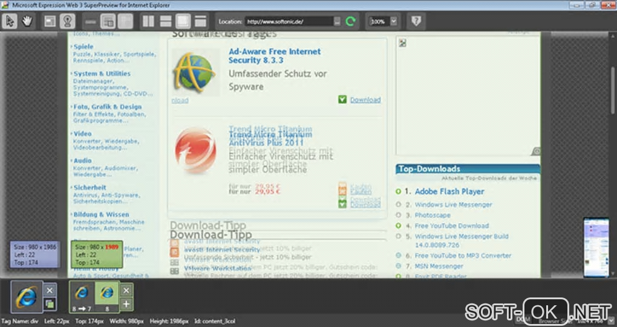Open MSN Messenger list entry
Viewport: 617px width, 327px height.
coord(439,266)
